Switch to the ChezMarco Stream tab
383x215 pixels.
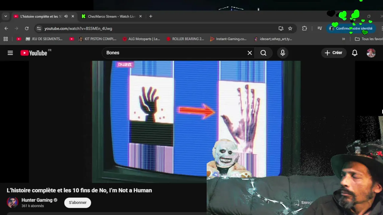click(112, 16)
